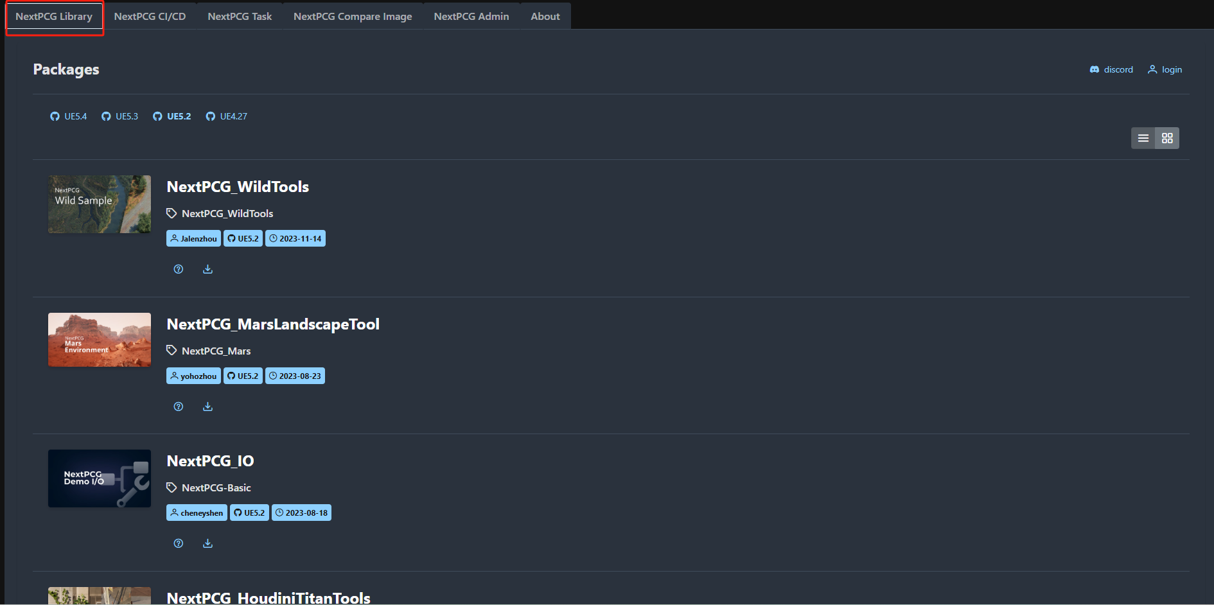Click UE5.2 badge on NextPCG_MarsLandscapeTool
Image resolution: width=1214 pixels, height=605 pixels.
point(243,376)
